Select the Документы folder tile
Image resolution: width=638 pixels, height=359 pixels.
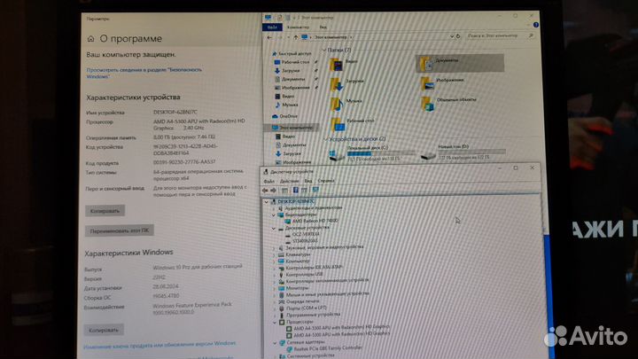coord(459,63)
